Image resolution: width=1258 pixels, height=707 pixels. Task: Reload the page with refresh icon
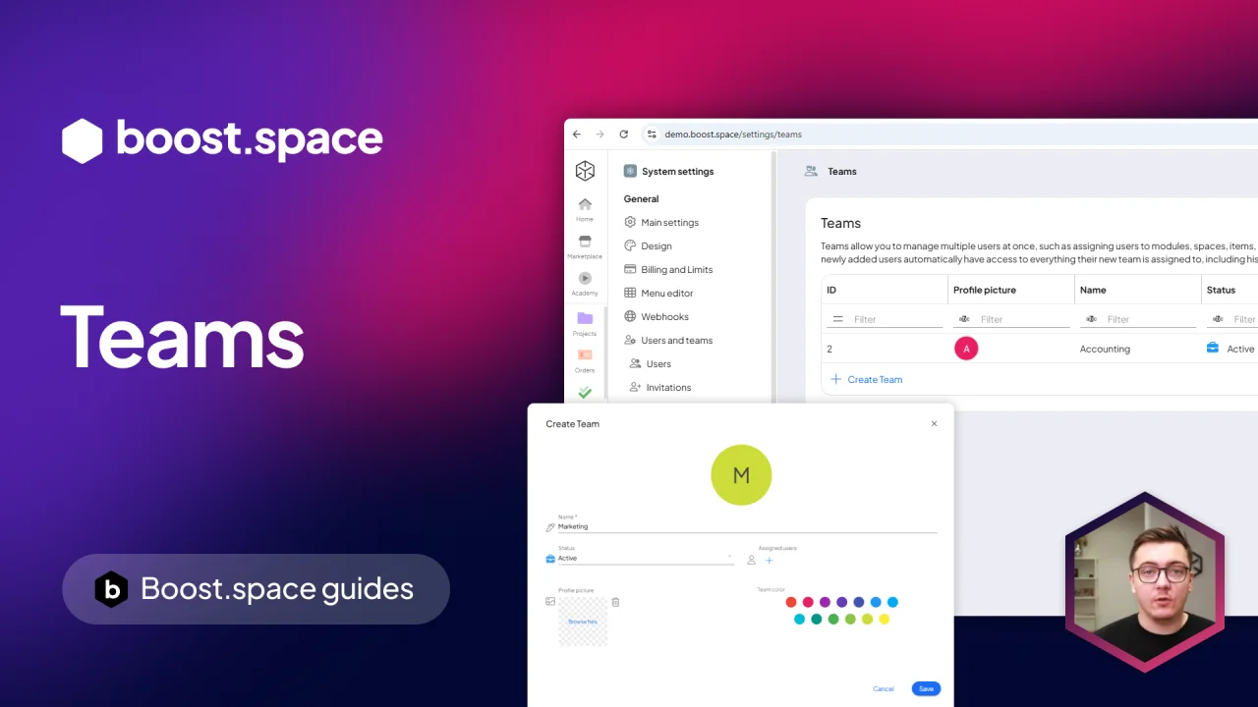coord(623,135)
